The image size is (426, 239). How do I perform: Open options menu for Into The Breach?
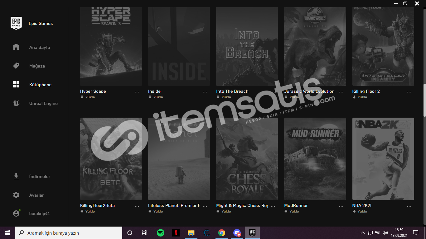(273, 92)
